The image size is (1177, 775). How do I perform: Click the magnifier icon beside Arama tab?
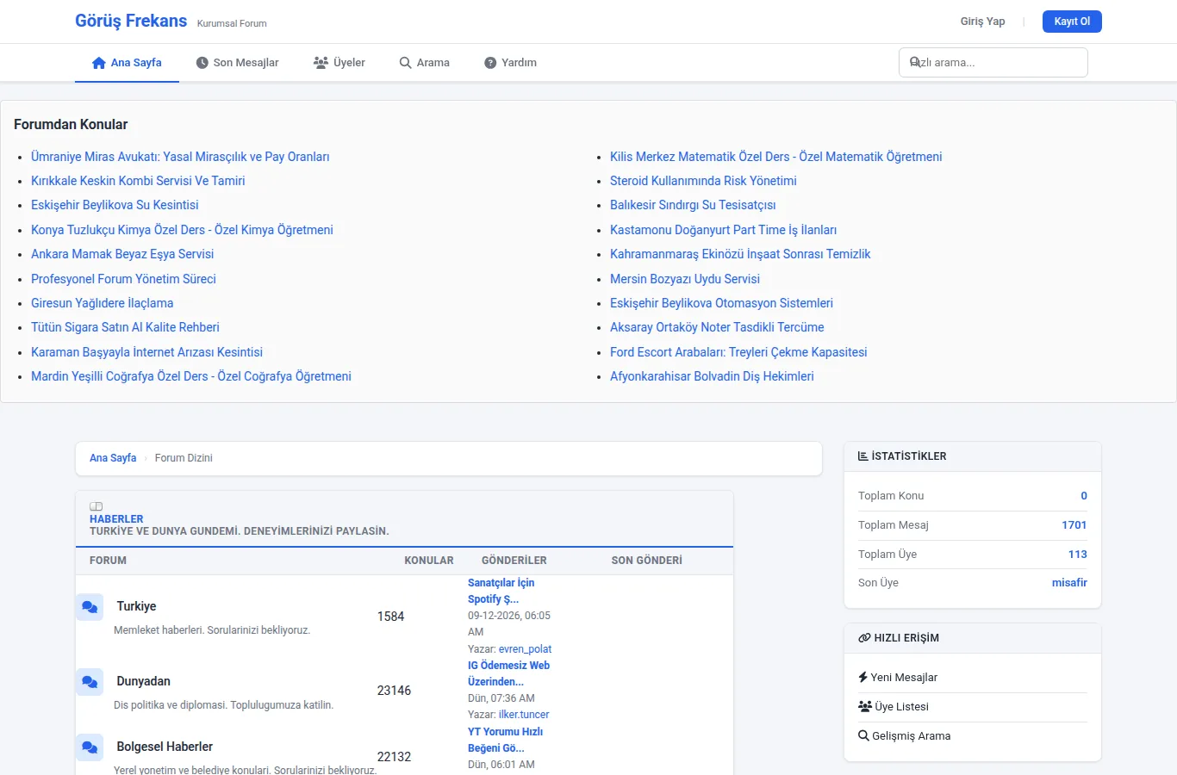(405, 63)
